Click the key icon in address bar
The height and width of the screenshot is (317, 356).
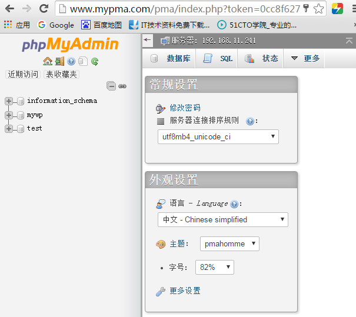[x=306, y=8]
